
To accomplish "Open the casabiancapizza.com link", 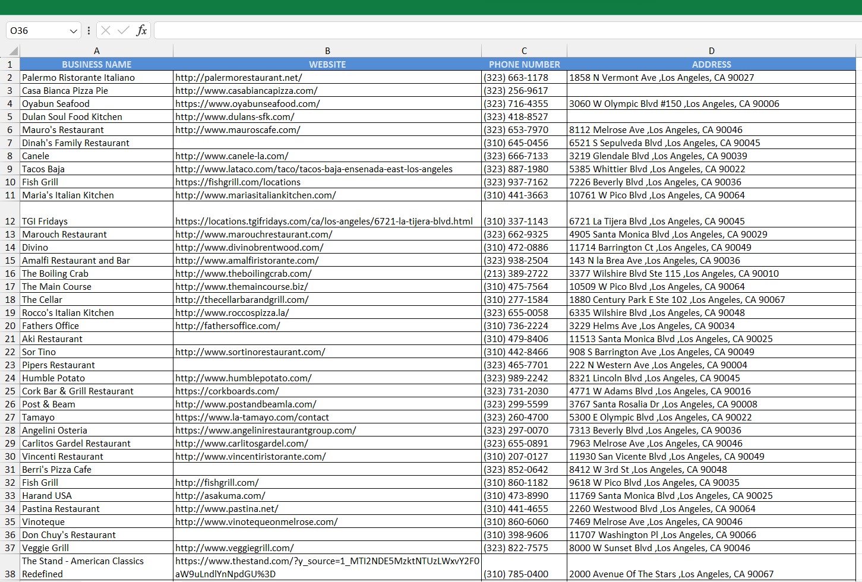I will pyautogui.click(x=247, y=90).
